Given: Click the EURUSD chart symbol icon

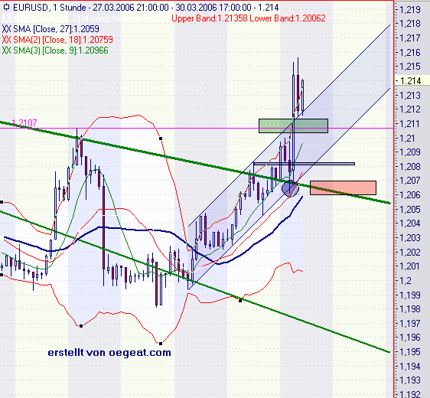Looking at the screenshot, I should (6, 7).
